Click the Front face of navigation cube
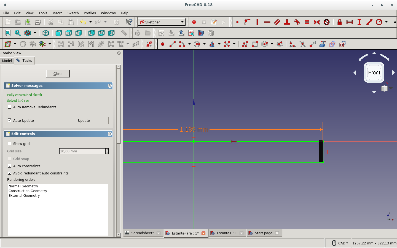 point(374,72)
